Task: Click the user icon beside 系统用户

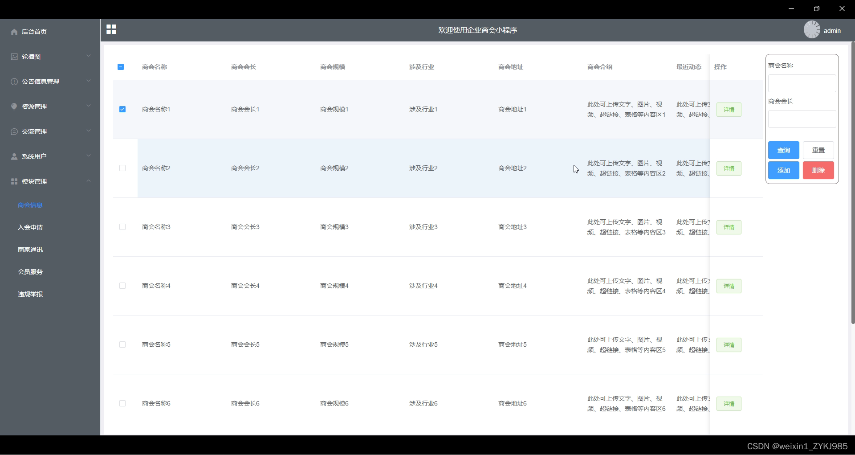Action: point(14,156)
